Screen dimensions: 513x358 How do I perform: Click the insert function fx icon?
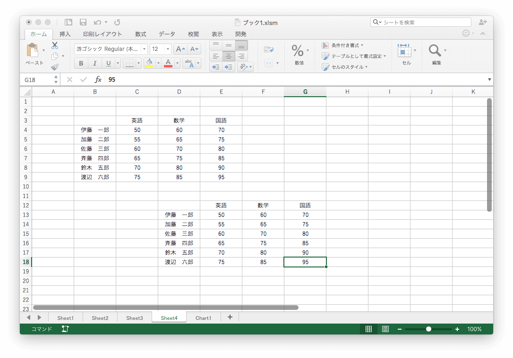click(x=98, y=79)
